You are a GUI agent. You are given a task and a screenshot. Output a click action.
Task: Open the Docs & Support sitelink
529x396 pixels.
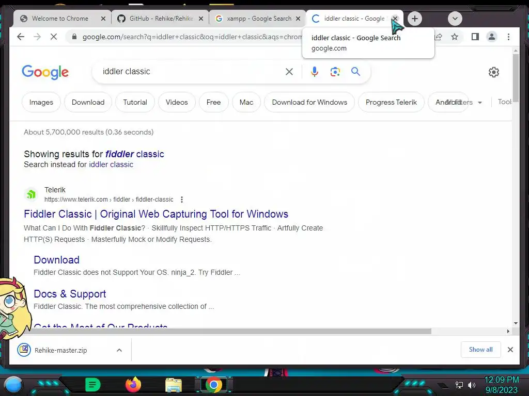[x=70, y=293]
